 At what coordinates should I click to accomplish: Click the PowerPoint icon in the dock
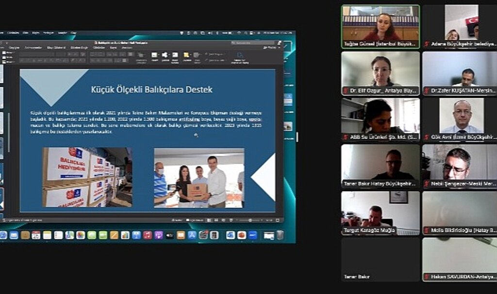tap(241, 235)
